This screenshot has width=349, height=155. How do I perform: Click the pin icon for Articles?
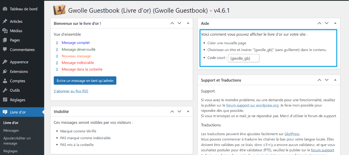pyautogui.click(x=5, y=21)
